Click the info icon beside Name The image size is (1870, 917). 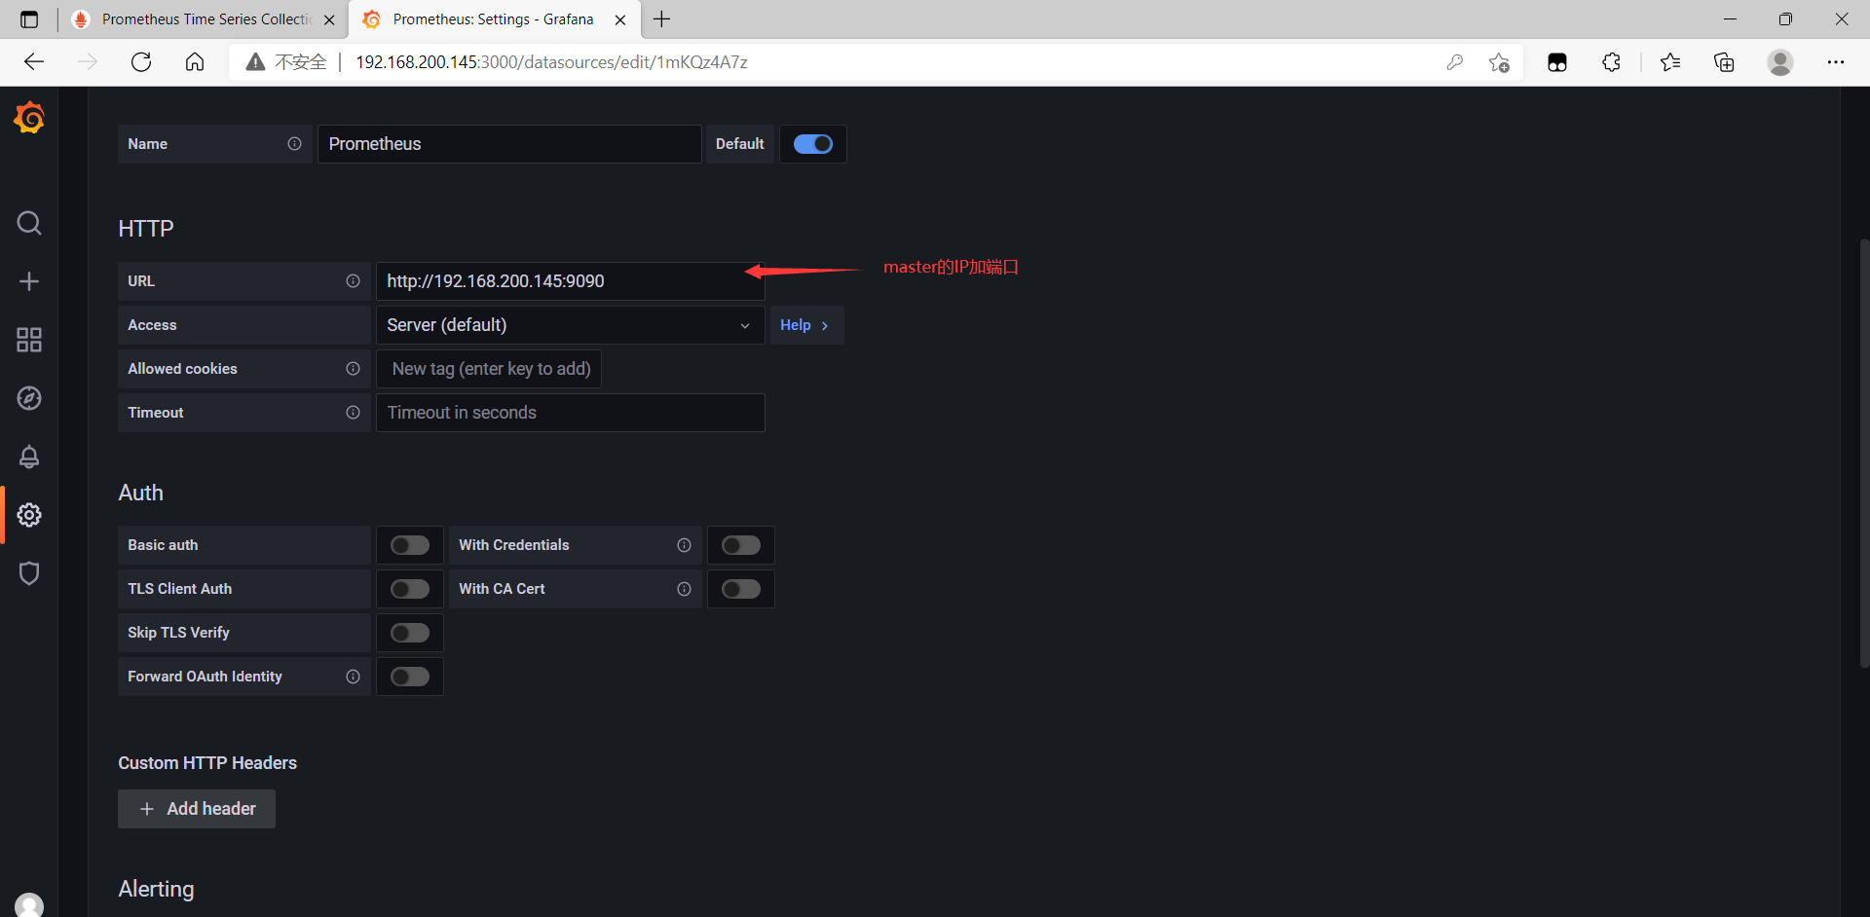click(294, 144)
